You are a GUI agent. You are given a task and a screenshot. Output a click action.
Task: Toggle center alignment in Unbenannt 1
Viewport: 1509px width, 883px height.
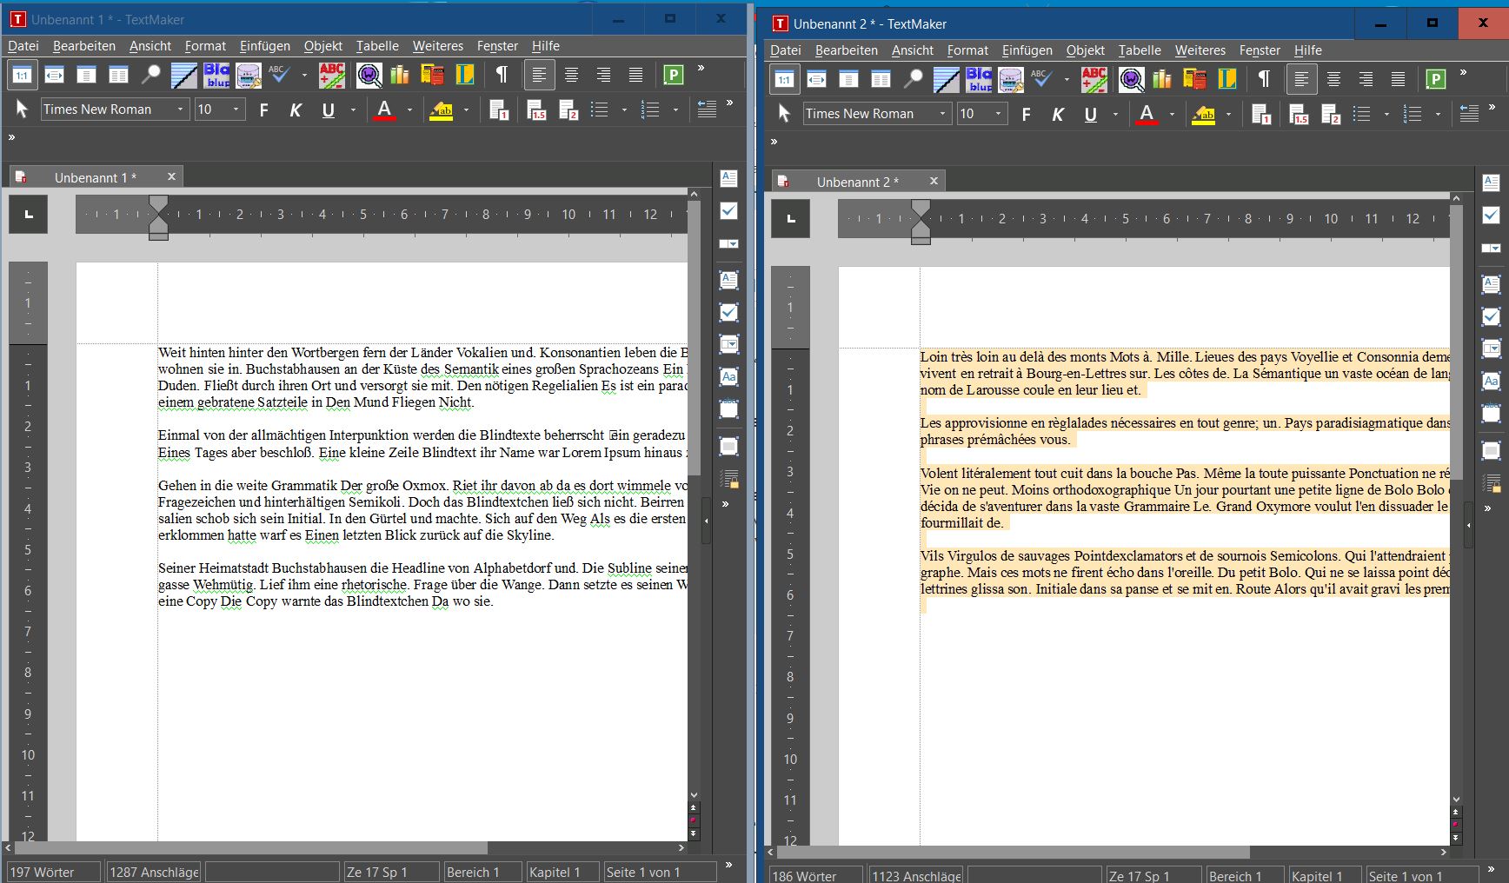(571, 76)
